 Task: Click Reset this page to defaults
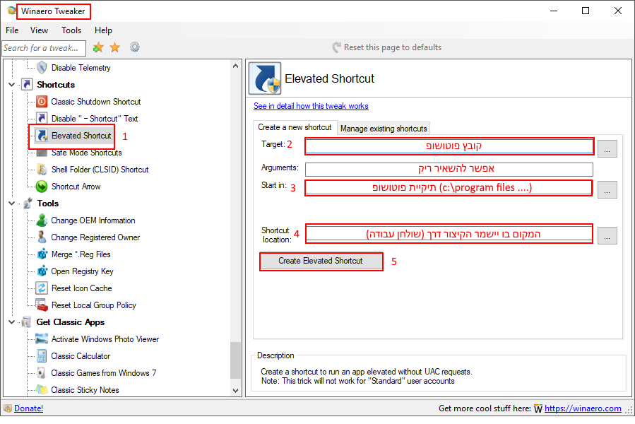point(387,47)
